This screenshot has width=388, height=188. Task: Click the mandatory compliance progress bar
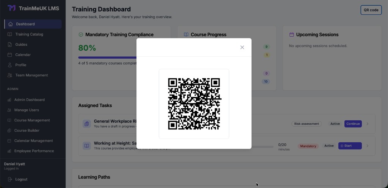[x=107, y=57]
